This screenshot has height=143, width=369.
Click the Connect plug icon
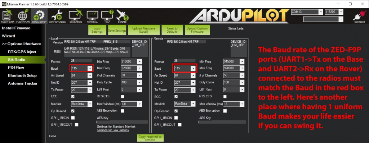(360, 17)
